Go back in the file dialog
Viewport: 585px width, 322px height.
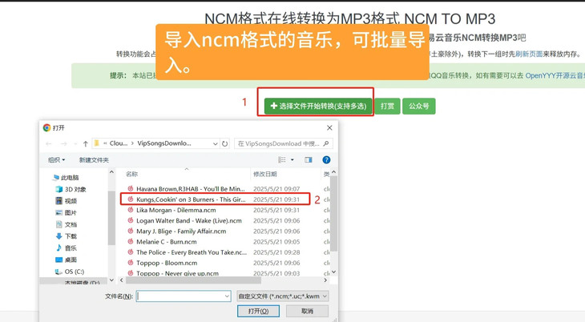click(49, 143)
